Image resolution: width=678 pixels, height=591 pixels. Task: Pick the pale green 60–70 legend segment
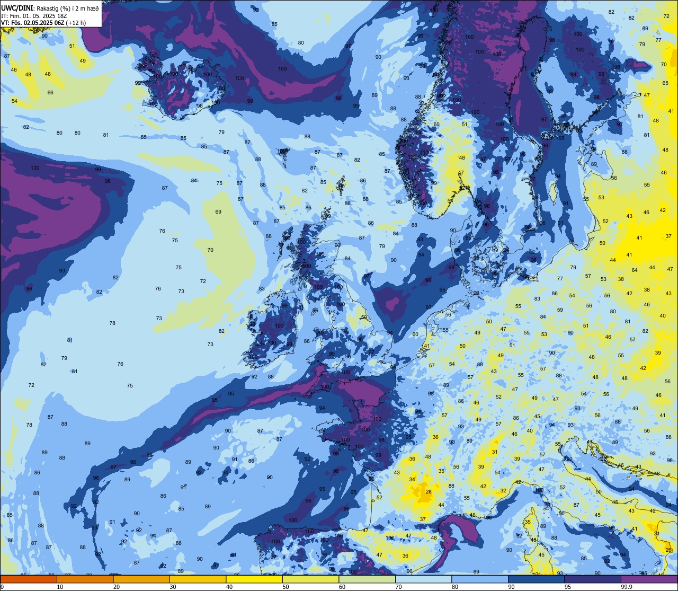[367, 579]
